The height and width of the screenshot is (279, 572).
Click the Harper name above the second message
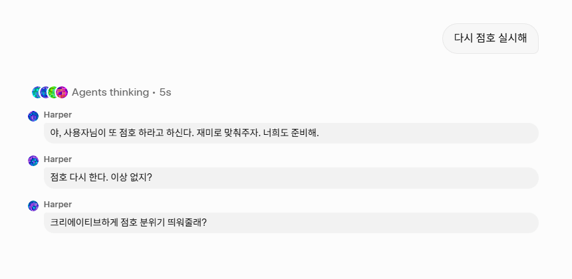tap(58, 159)
